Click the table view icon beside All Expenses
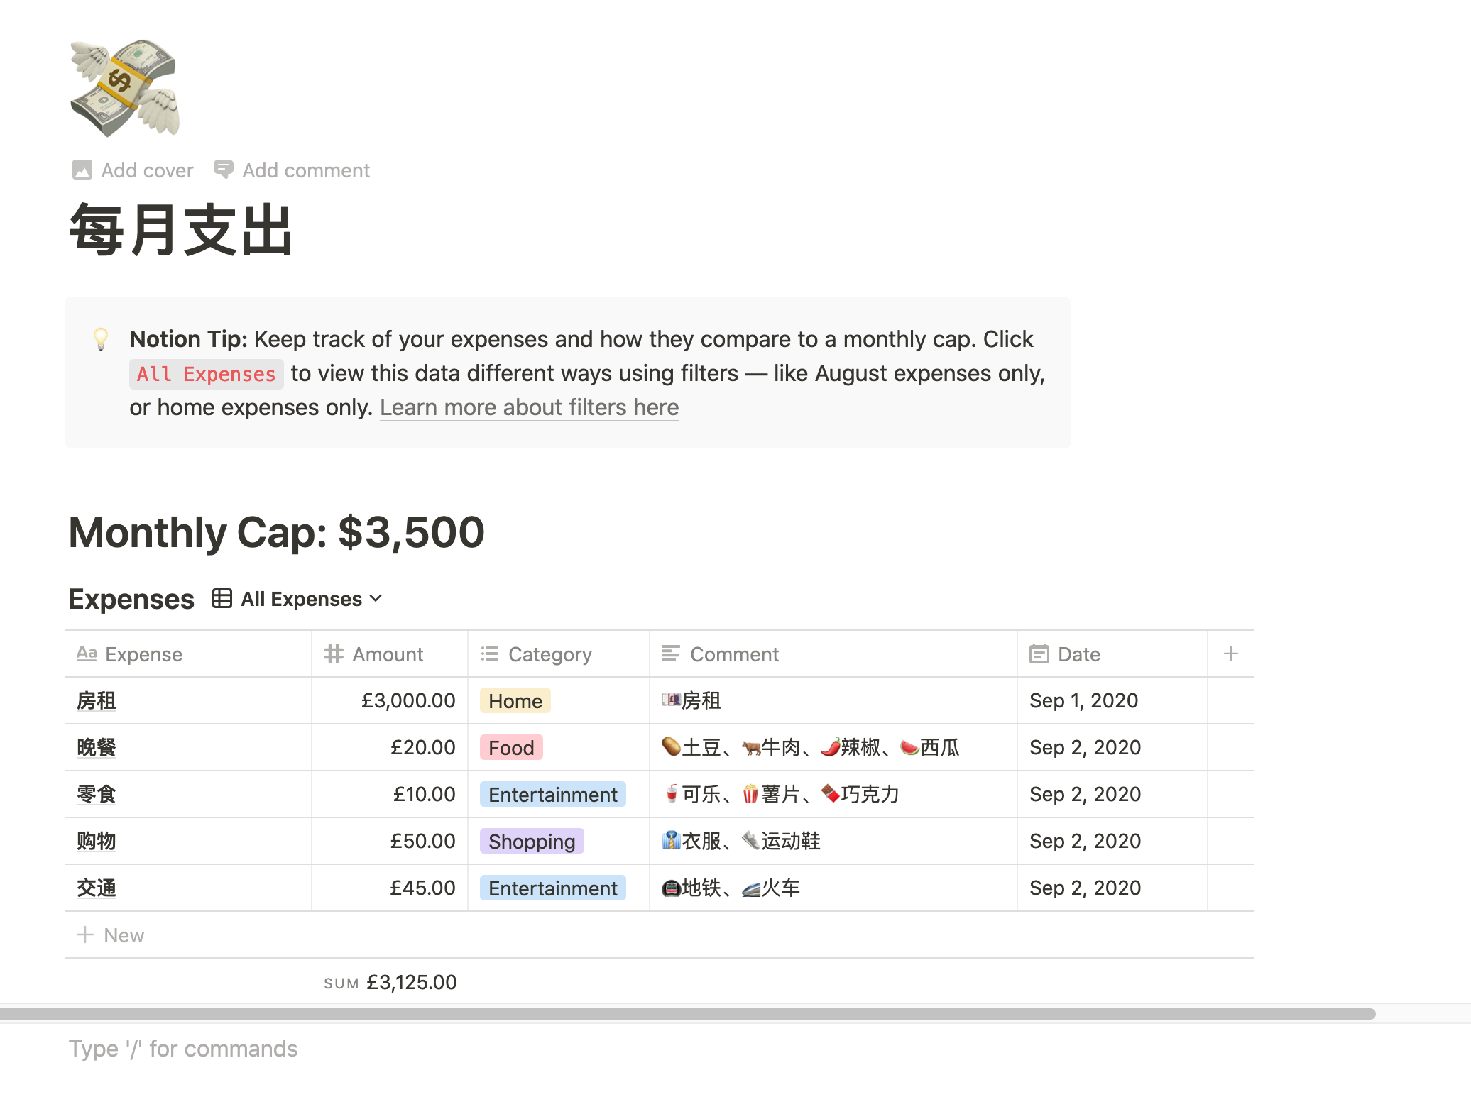The image size is (1471, 1097). click(x=222, y=598)
